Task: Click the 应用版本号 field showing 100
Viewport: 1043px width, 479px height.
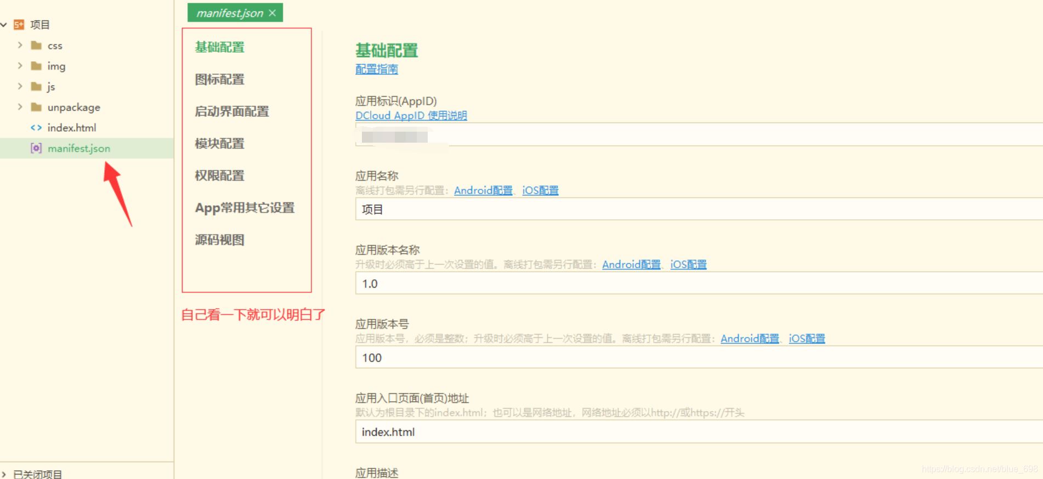Action: tap(696, 358)
